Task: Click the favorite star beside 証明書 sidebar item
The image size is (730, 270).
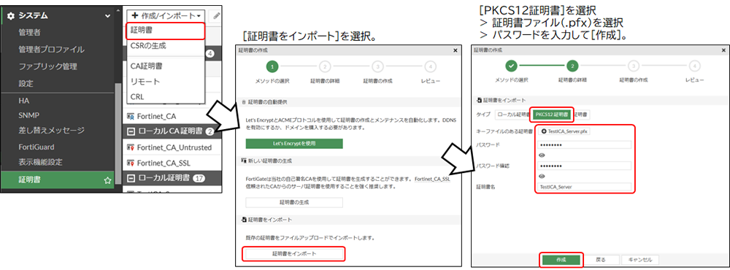Action: tap(108, 180)
